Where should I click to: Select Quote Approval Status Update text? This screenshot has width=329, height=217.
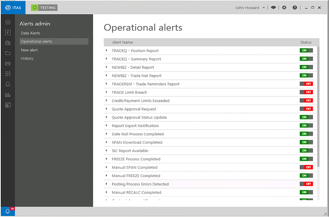139,117
